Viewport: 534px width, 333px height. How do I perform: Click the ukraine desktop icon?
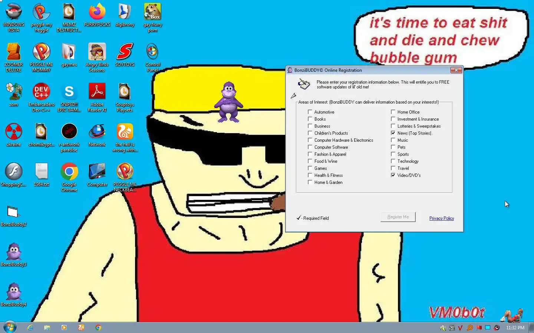pyautogui.click(x=13, y=135)
